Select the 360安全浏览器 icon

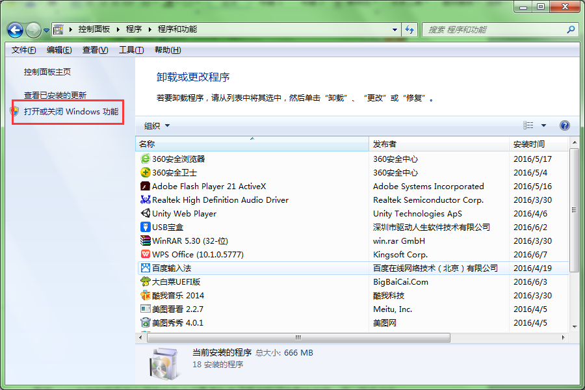(x=145, y=159)
